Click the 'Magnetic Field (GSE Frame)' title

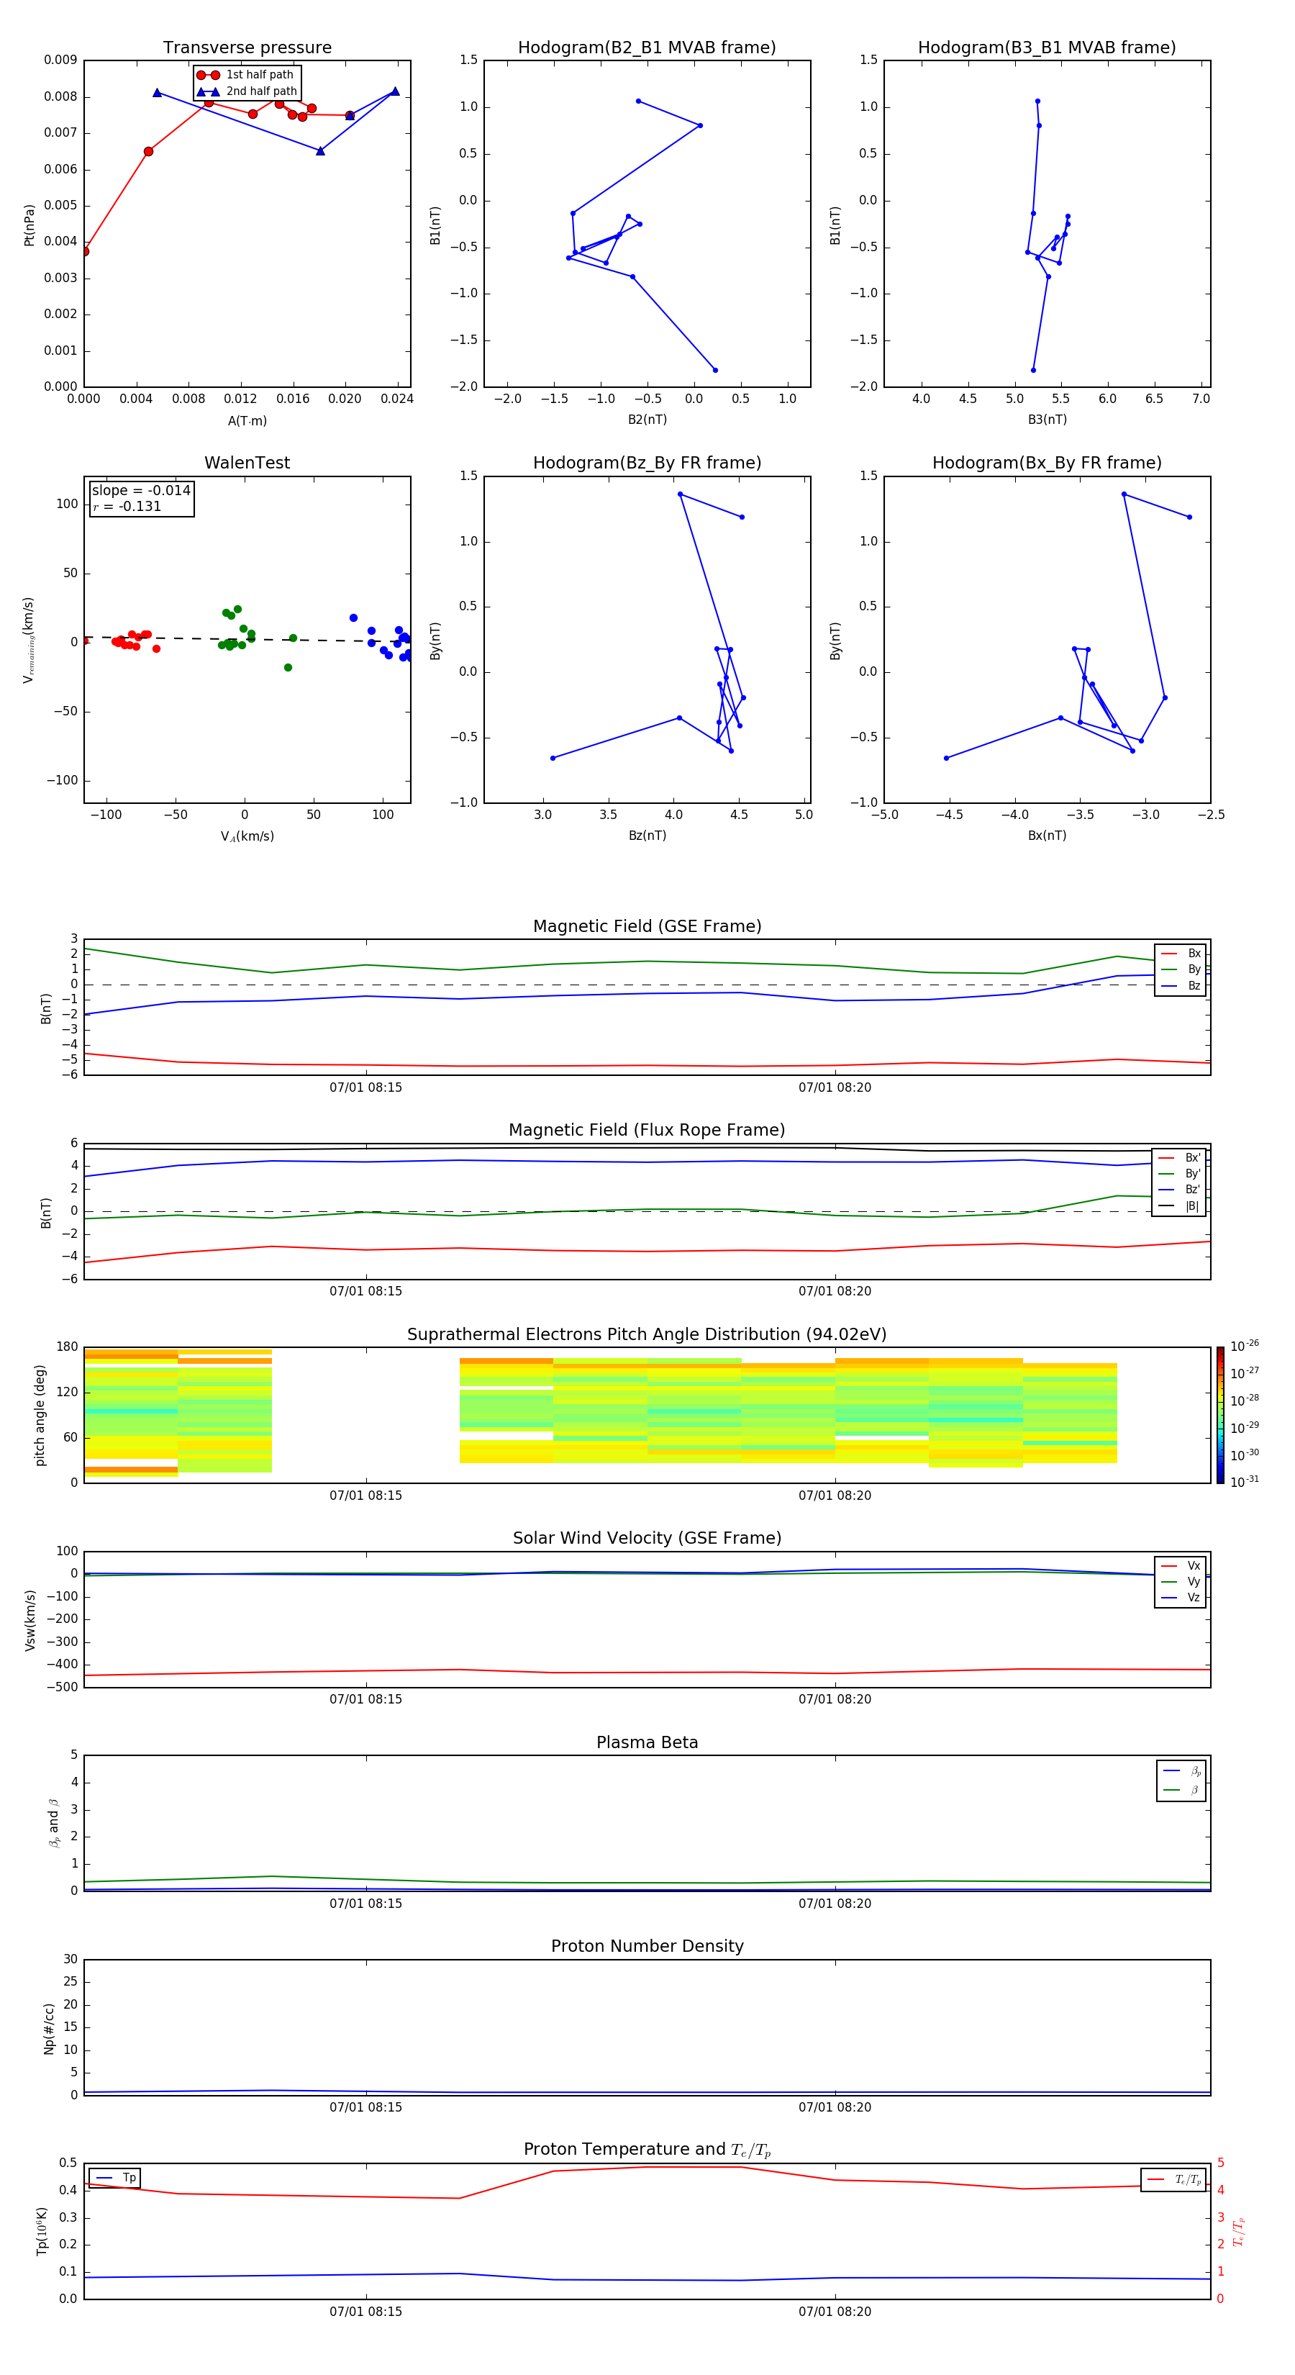click(647, 926)
